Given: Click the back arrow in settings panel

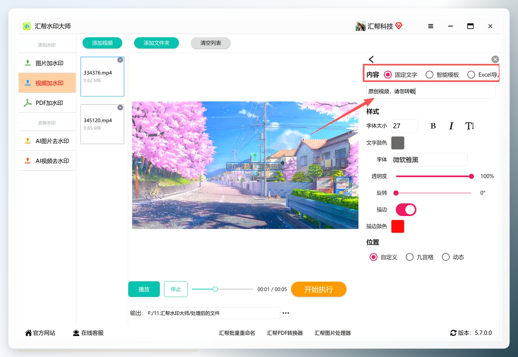Looking at the screenshot, I should pyautogui.click(x=371, y=59).
